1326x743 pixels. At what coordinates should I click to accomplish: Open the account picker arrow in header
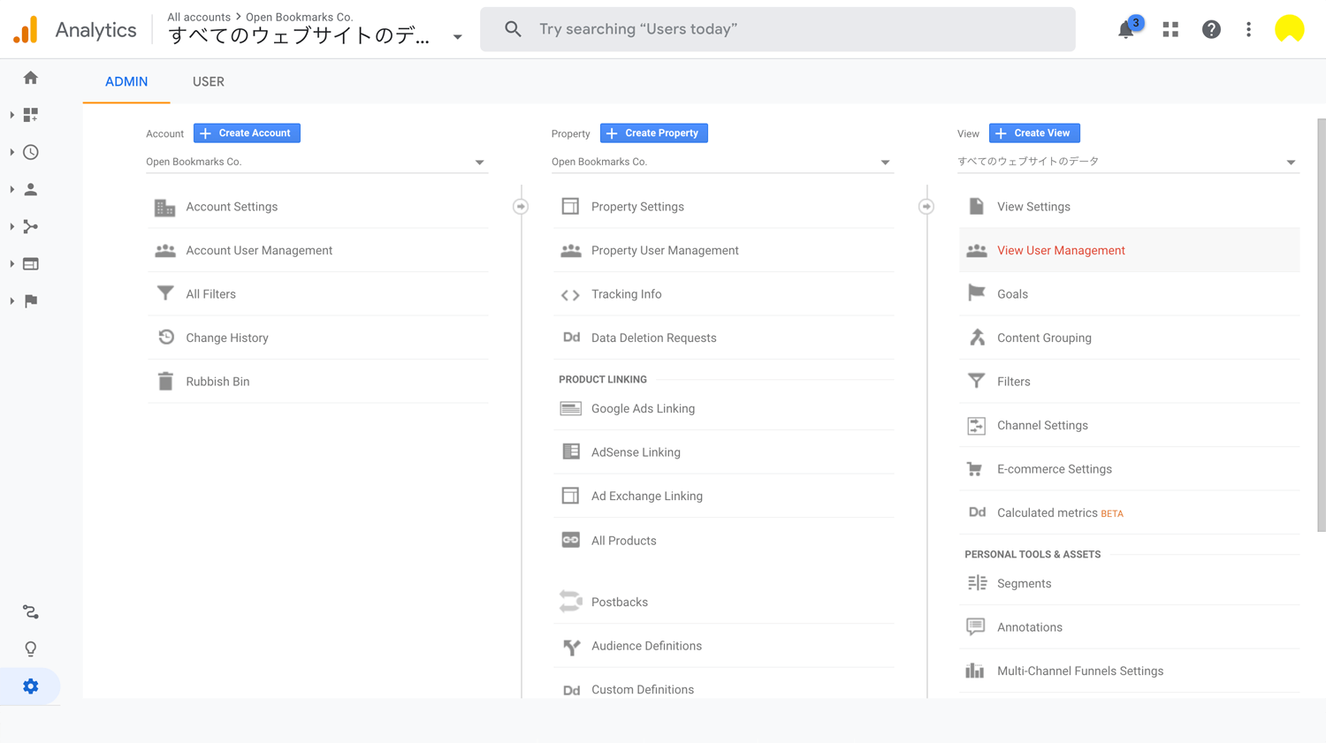coord(457,37)
